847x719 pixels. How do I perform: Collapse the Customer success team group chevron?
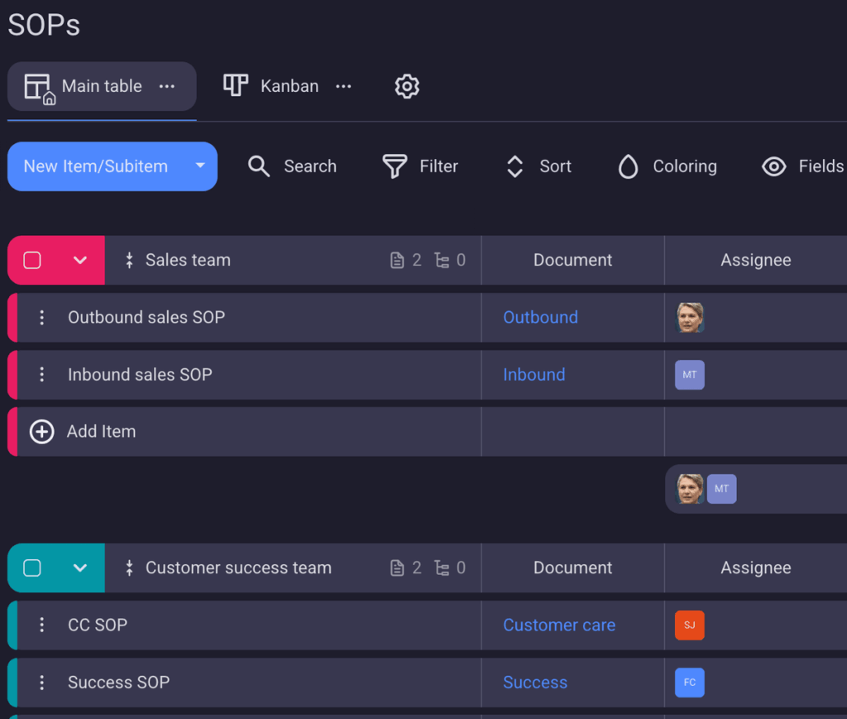79,568
